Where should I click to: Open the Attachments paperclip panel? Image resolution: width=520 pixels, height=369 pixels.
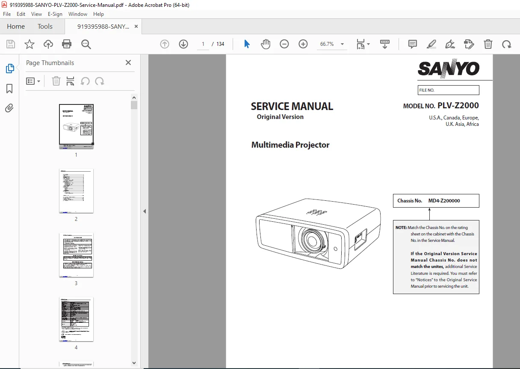(9, 108)
